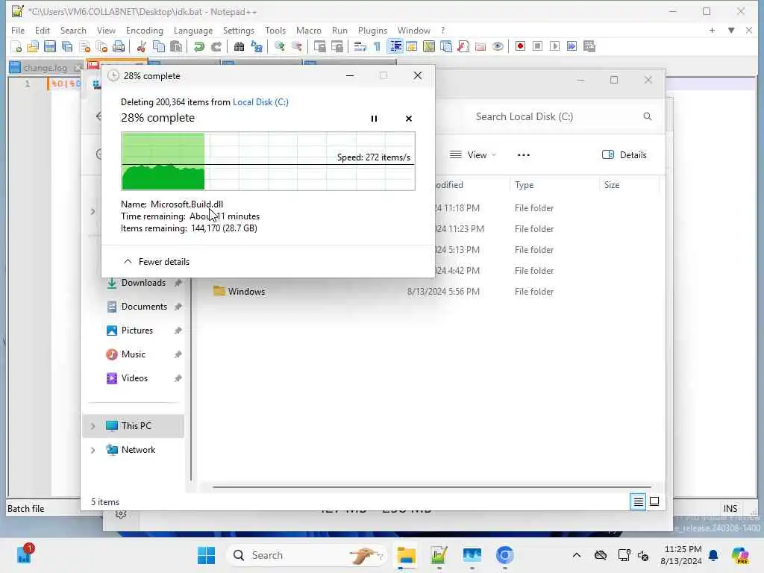The image size is (764, 573).
Task: Toggle the Monitoring eye icon
Action: pyautogui.click(x=498, y=46)
